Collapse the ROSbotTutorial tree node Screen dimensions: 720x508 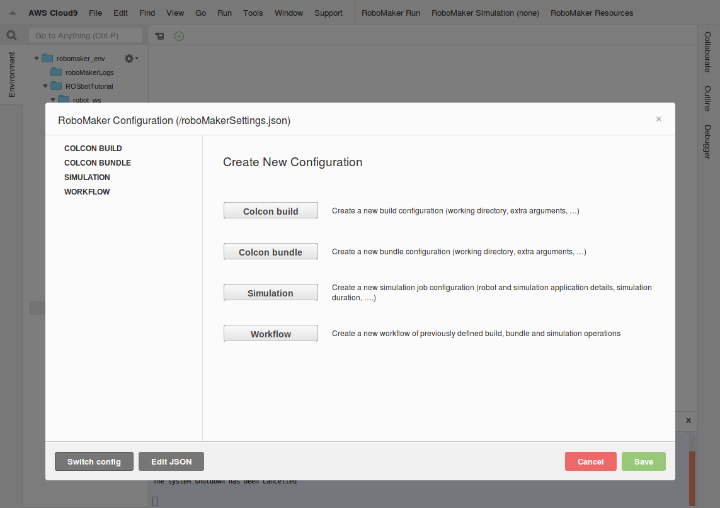click(45, 86)
